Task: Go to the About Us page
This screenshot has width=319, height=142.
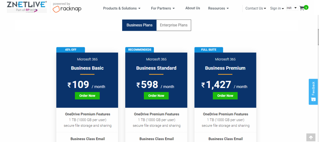Action: coord(193,8)
